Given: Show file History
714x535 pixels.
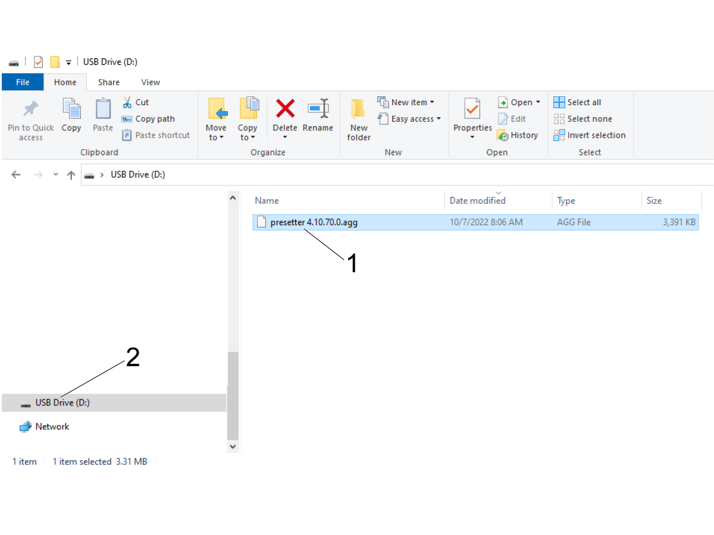Looking at the screenshot, I should (518, 135).
